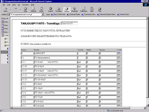Click link in TO (teräsumpiovi) row

tap(118, 57)
